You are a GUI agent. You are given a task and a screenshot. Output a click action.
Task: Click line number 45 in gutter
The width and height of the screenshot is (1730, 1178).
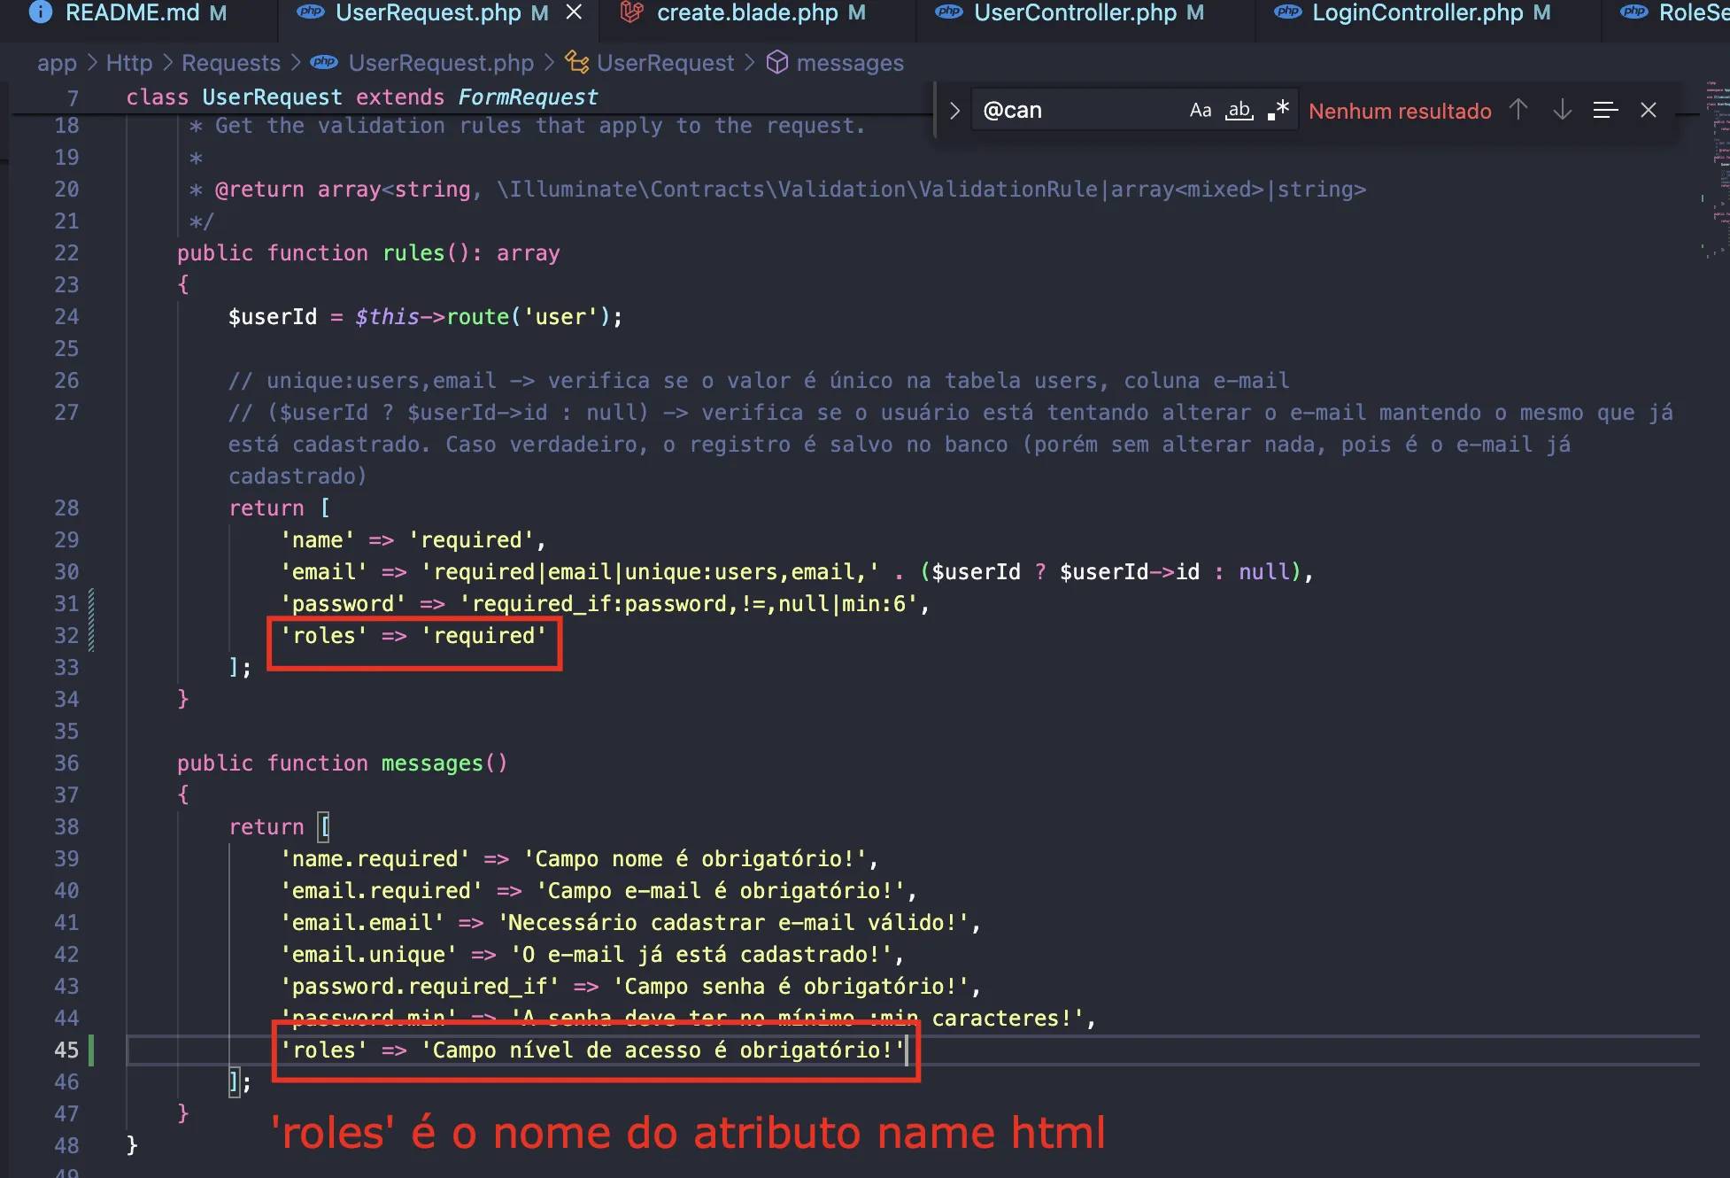click(66, 1050)
